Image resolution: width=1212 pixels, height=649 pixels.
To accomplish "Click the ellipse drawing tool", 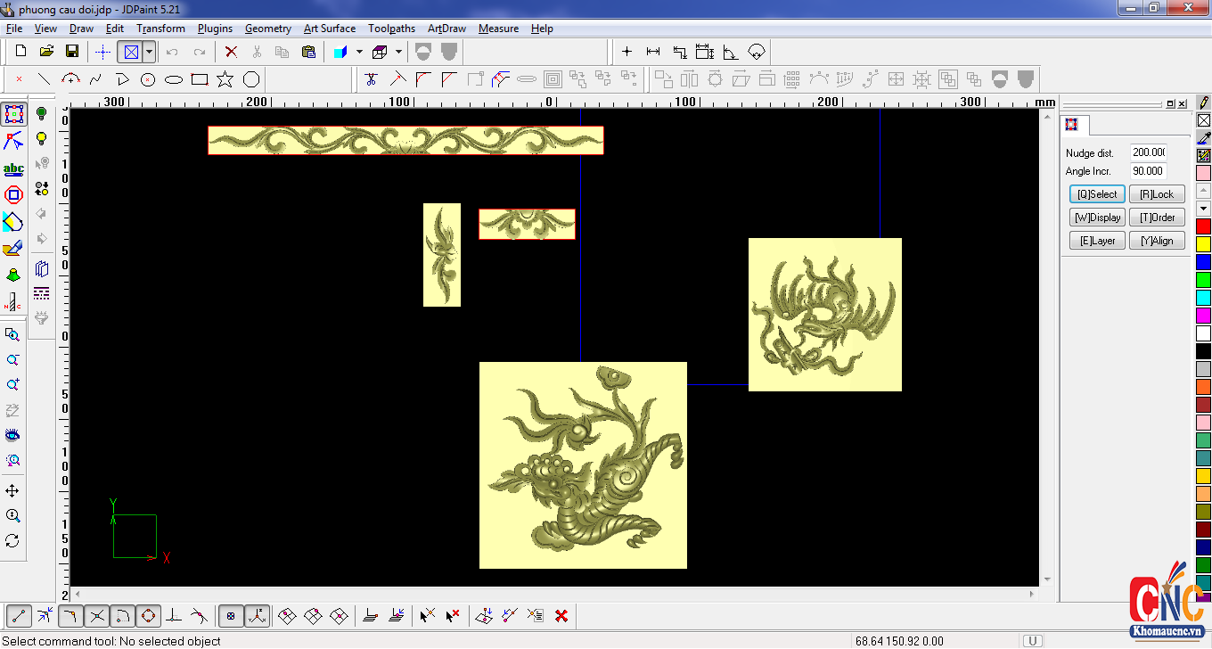I will point(174,79).
